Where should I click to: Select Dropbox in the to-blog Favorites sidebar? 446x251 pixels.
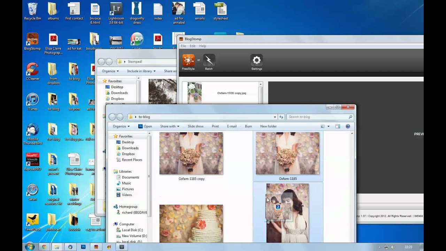click(x=128, y=154)
